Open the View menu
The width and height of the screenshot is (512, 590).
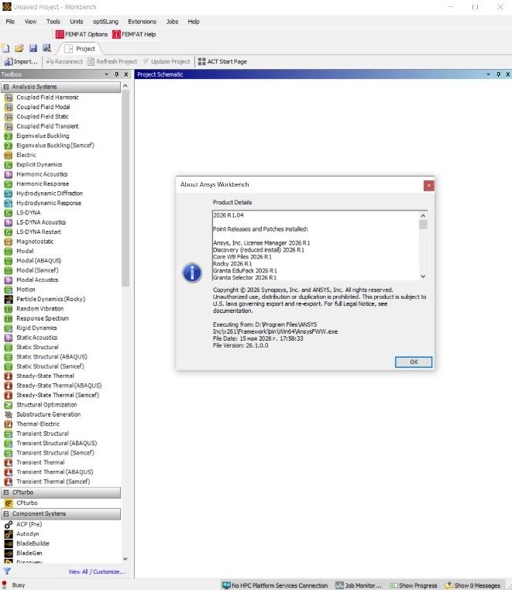[30, 22]
